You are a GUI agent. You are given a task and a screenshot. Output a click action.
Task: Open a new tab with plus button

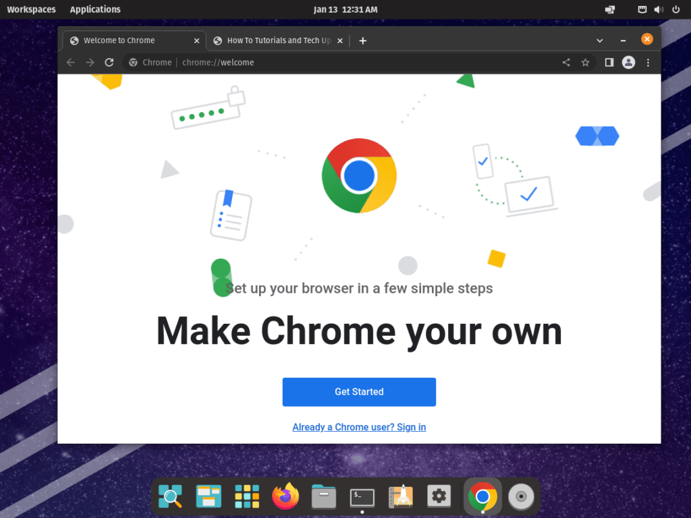tap(362, 40)
